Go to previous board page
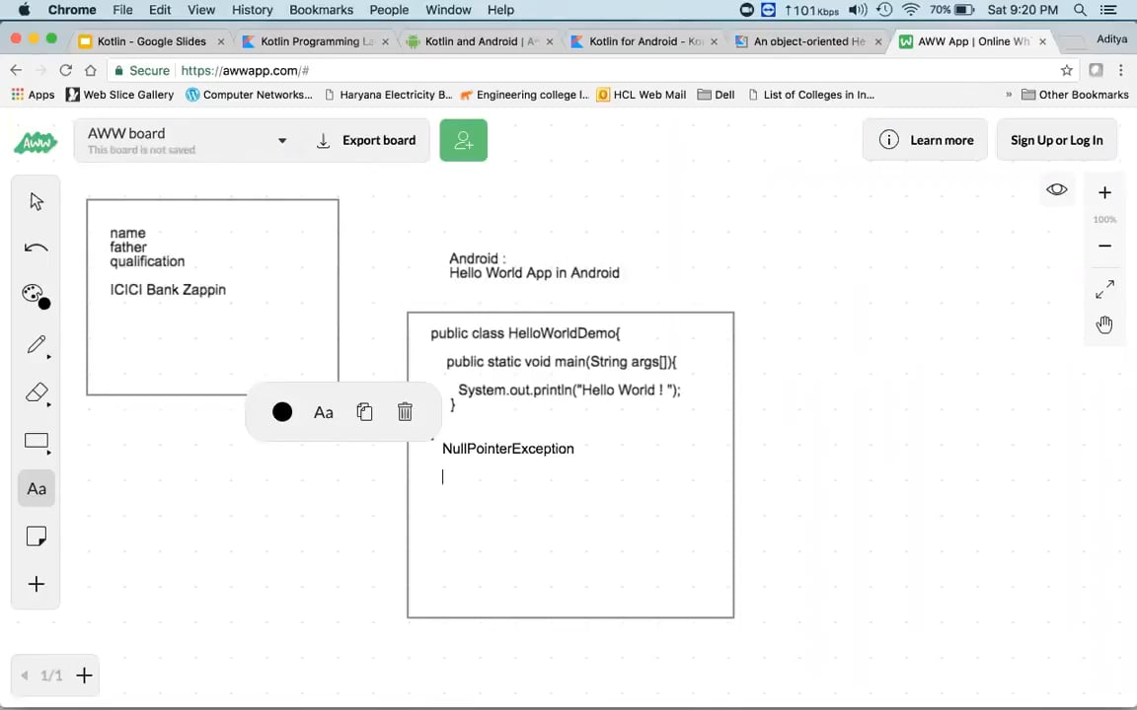This screenshot has width=1137, height=710. [25, 675]
